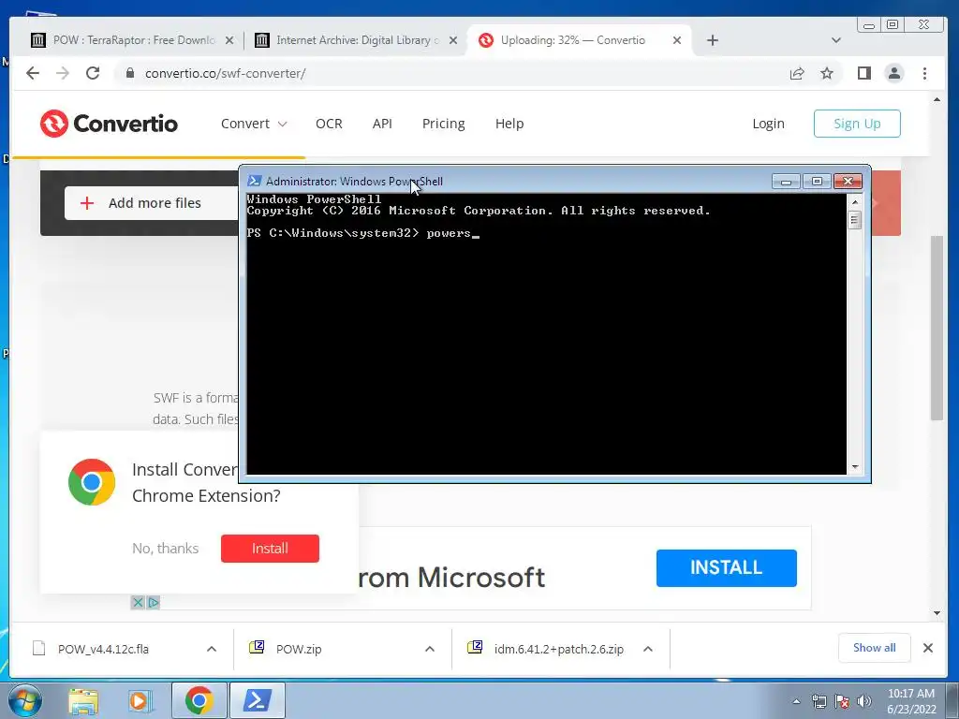Open Chrome side panel icon
This screenshot has width=959, height=719.
[x=863, y=73]
